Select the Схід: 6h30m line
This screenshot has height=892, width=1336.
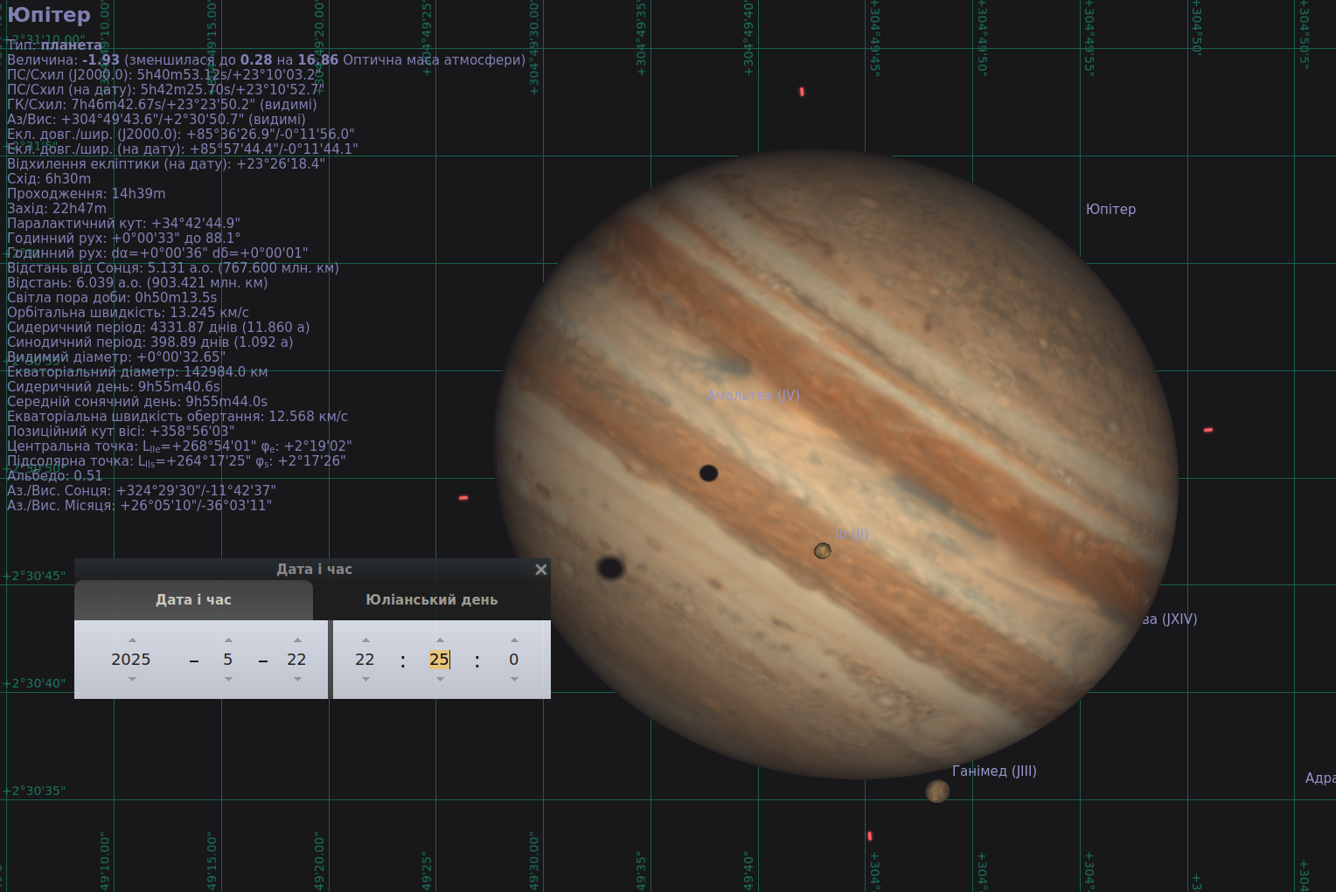tap(49, 179)
